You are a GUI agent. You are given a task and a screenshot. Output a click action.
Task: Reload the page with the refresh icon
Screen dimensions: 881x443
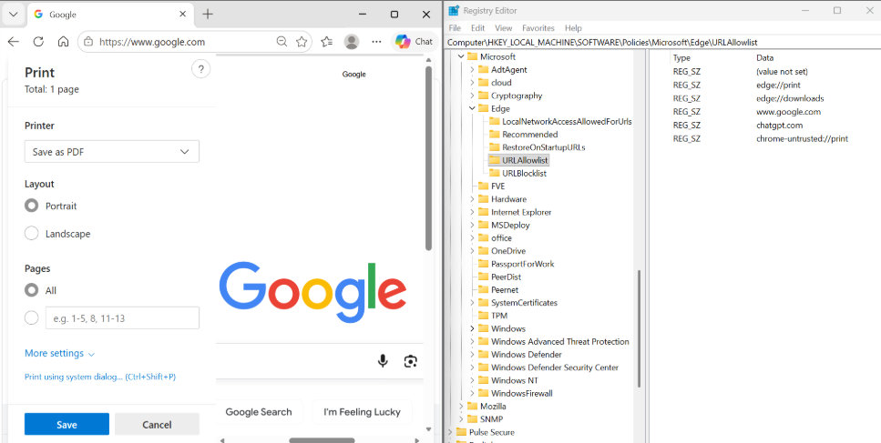click(x=38, y=42)
